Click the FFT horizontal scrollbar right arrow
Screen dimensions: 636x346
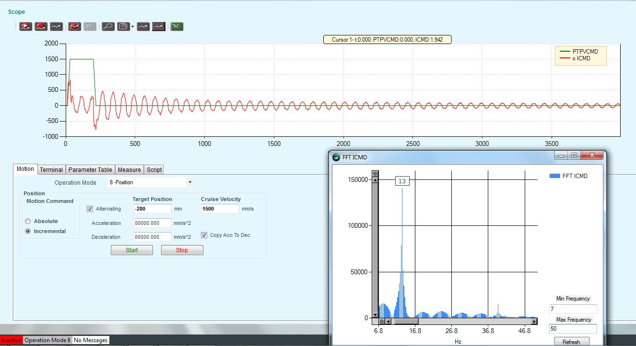(x=534, y=321)
